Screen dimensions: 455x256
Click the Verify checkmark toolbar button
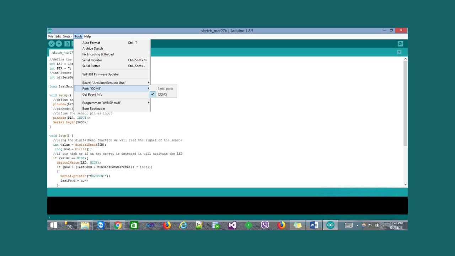point(52,44)
